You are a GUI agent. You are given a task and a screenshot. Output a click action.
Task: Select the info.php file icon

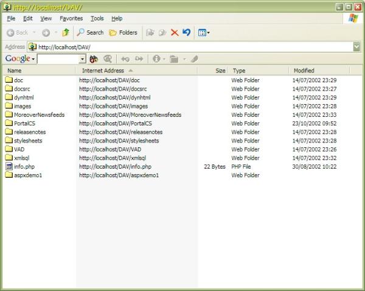(9, 166)
